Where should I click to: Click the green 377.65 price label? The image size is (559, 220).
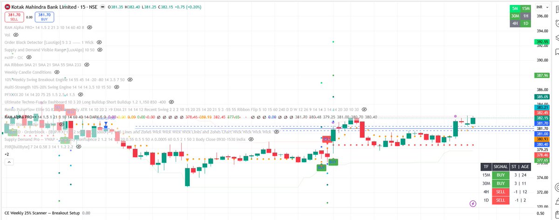[543, 160]
